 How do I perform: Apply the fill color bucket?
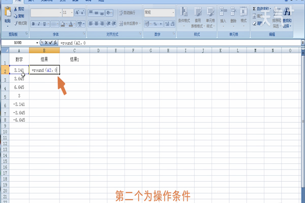(63, 24)
